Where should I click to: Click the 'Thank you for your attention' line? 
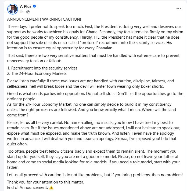45,182
